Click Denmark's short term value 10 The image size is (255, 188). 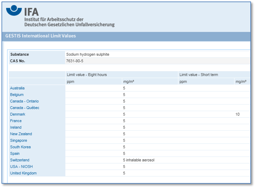[x=237, y=114]
